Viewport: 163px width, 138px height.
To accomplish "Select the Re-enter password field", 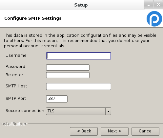I will tap(68, 75).
